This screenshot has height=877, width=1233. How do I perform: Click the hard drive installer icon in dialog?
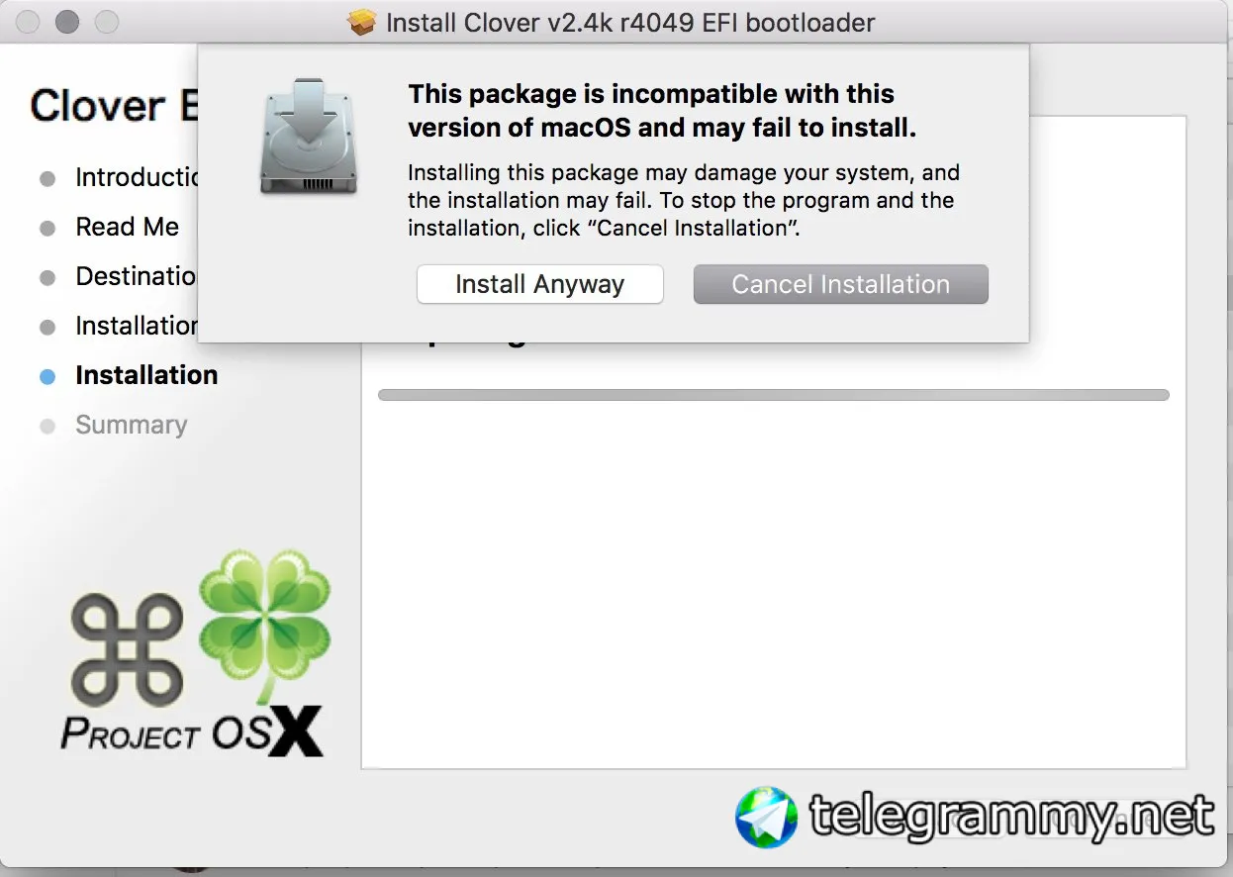tap(308, 137)
